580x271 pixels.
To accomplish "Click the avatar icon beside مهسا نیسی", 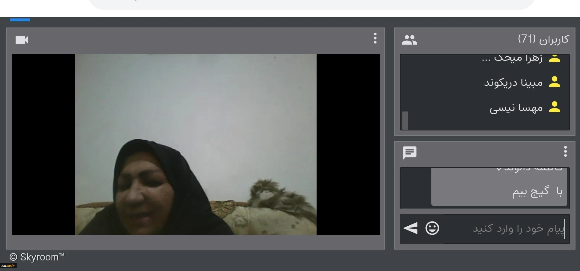I will click(554, 107).
